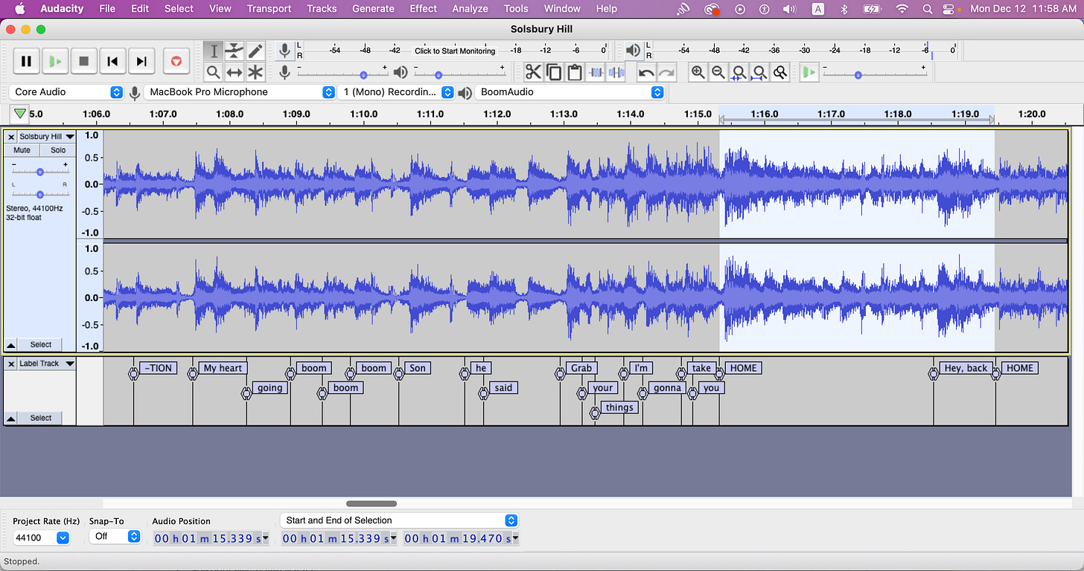Close the Solsbury Hill audio track
The image size is (1084, 571).
pos(11,137)
